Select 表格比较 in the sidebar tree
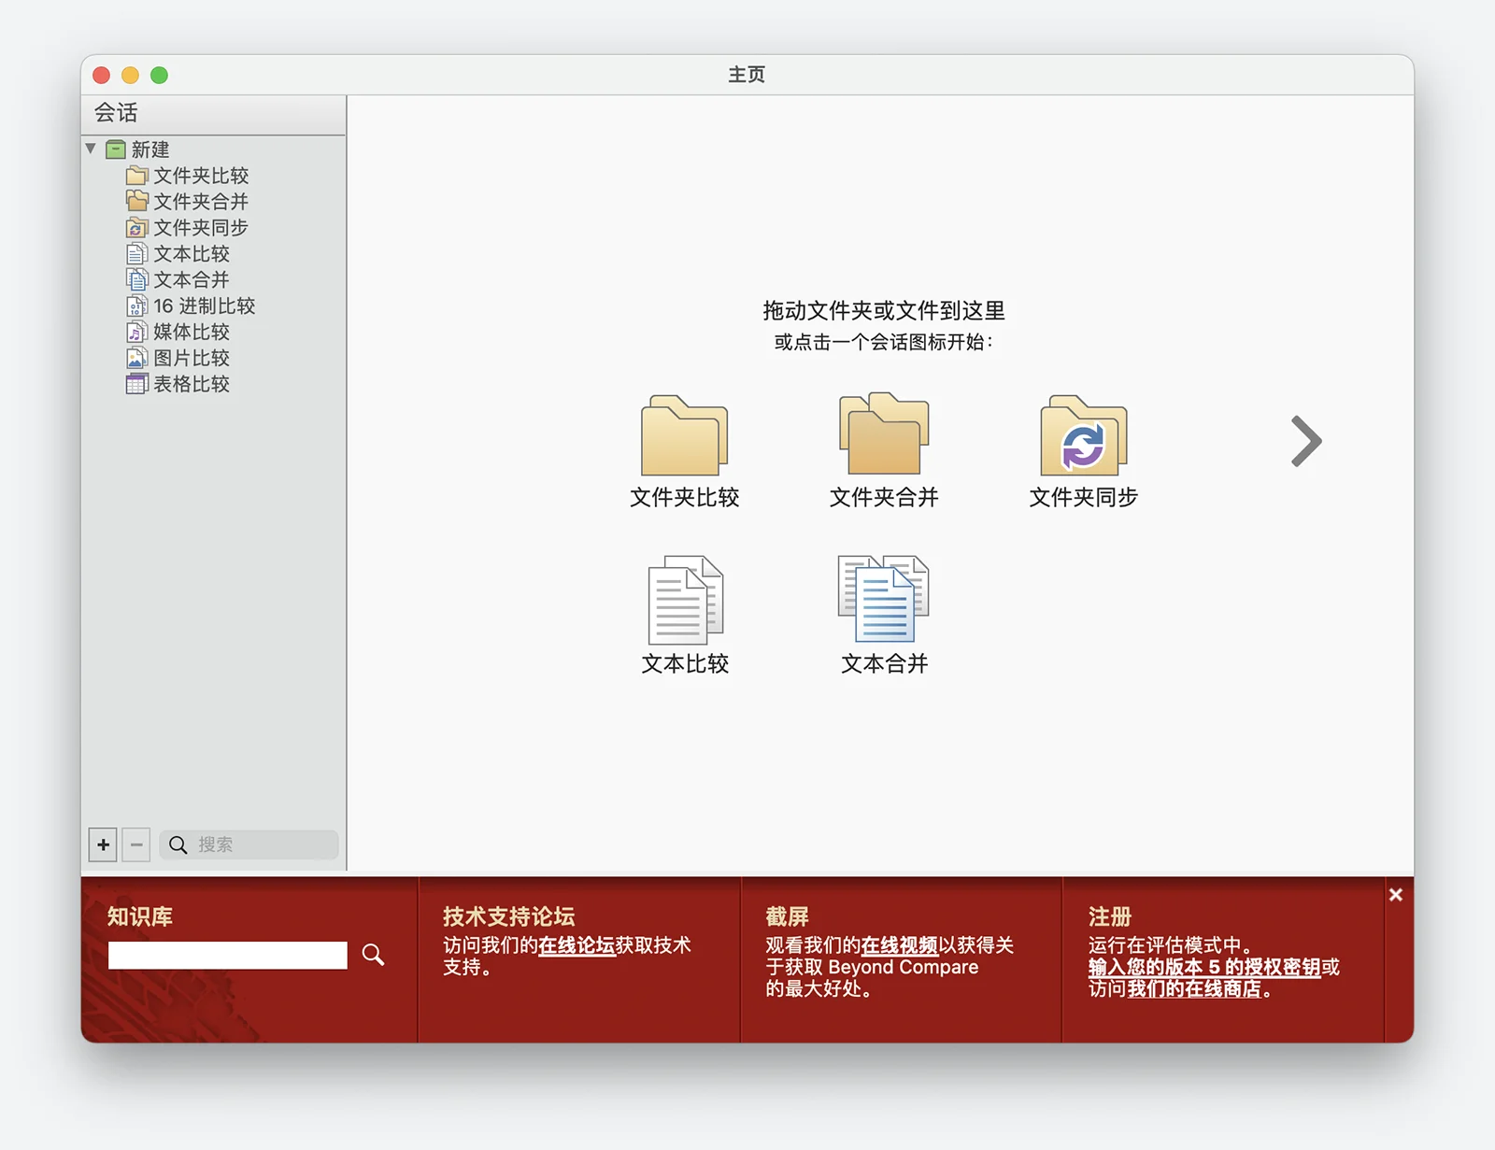The image size is (1495, 1150). 191,384
